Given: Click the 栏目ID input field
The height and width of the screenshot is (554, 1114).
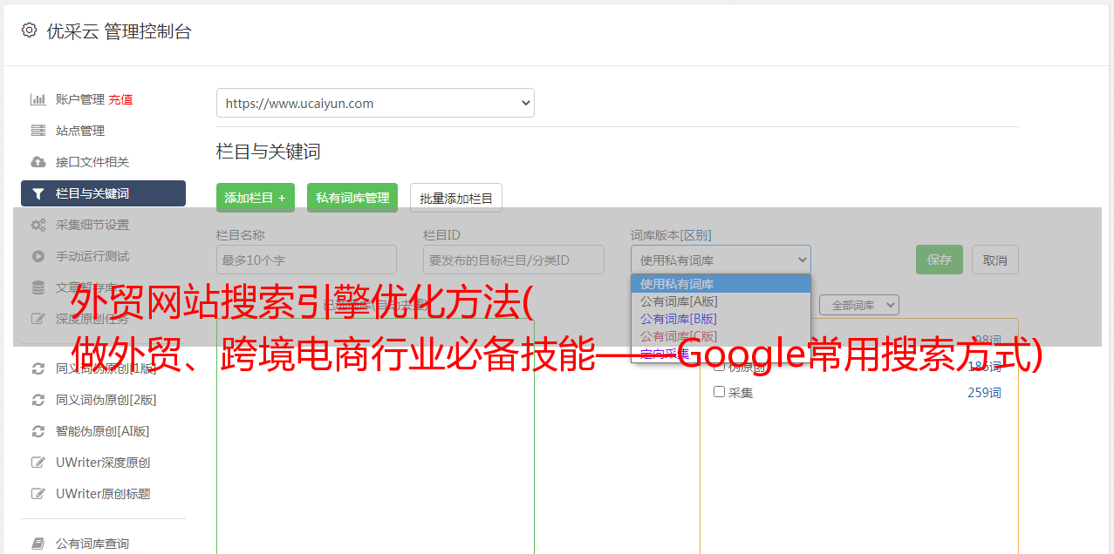Looking at the screenshot, I should [514, 260].
